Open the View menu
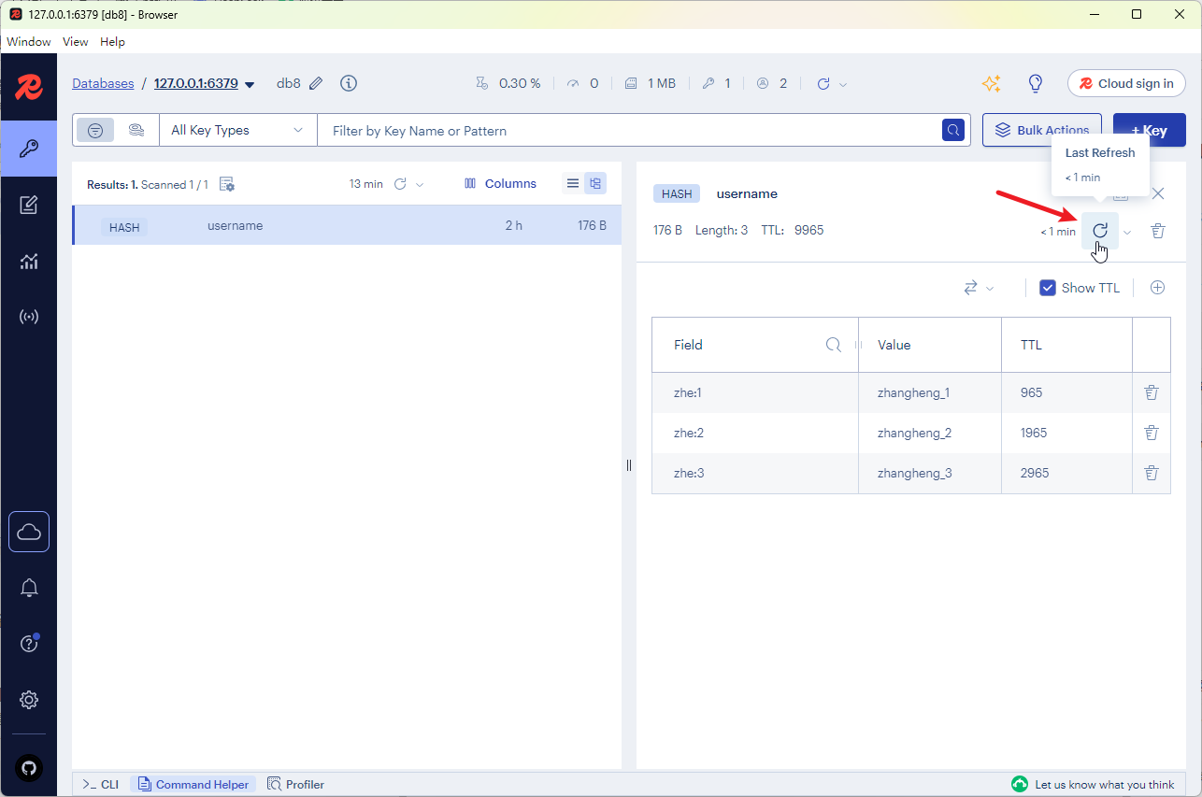Viewport: 1202px width, 797px height. [x=76, y=42]
